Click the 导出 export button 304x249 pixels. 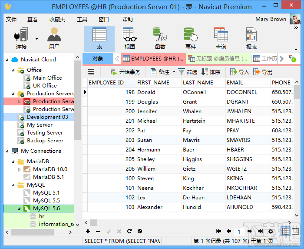pos(263,72)
